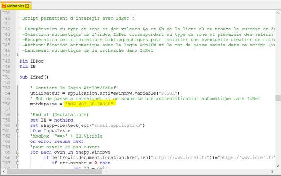
Task: Open the first https://www.idref.fr link
Action: click(x=180, y=158)
